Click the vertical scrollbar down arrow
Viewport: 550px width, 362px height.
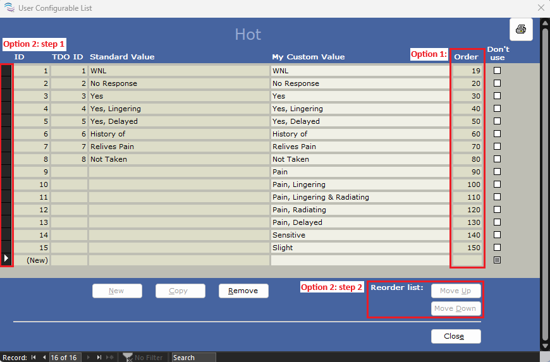[544, 346]
